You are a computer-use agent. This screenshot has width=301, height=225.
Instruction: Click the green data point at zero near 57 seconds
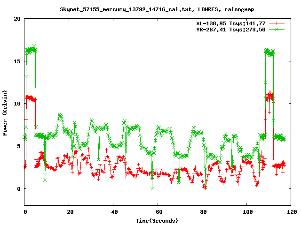tap(152, 188)
